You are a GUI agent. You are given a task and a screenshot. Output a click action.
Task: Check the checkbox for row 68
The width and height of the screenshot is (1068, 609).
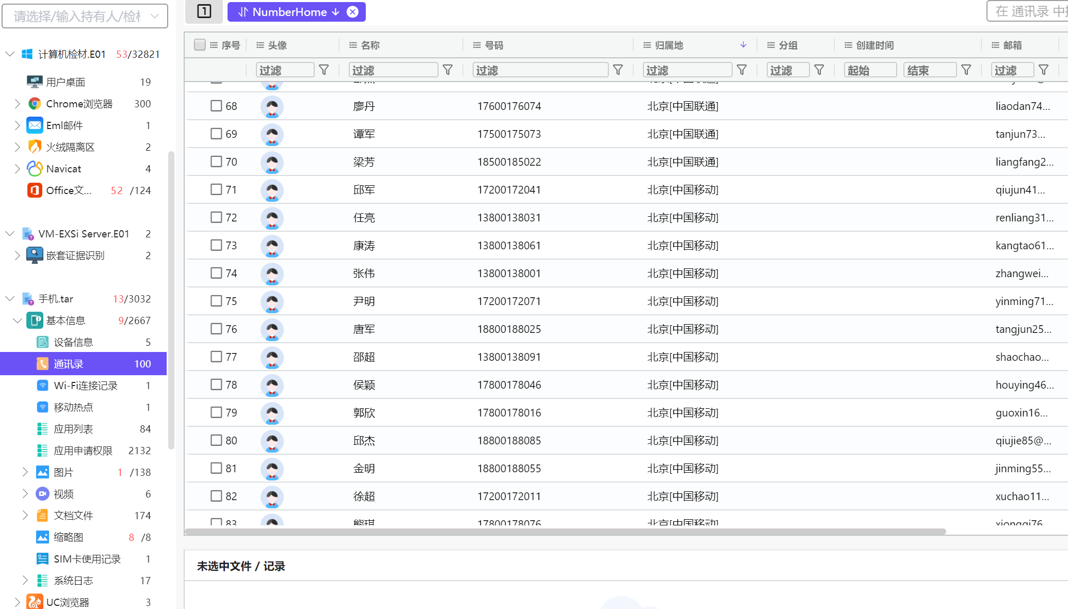[216, 106]
